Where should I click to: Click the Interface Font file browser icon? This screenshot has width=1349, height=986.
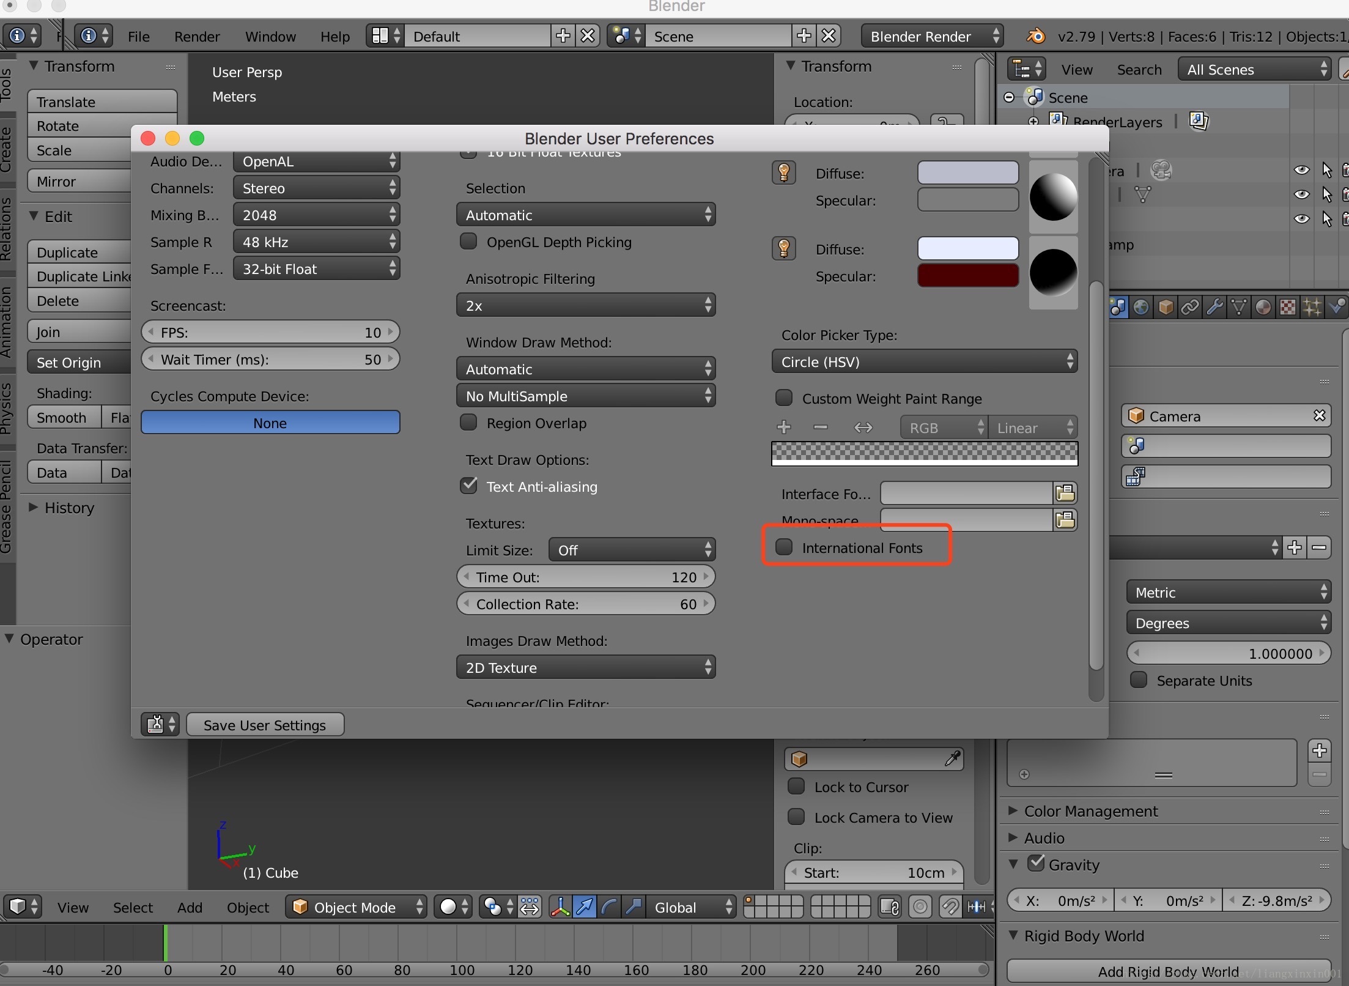tap(1065, 493)
